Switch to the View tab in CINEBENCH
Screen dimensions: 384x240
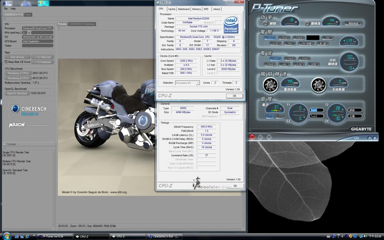coord(28,15)
